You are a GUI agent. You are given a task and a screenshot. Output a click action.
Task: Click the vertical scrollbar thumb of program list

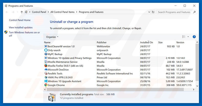point(197,62)
